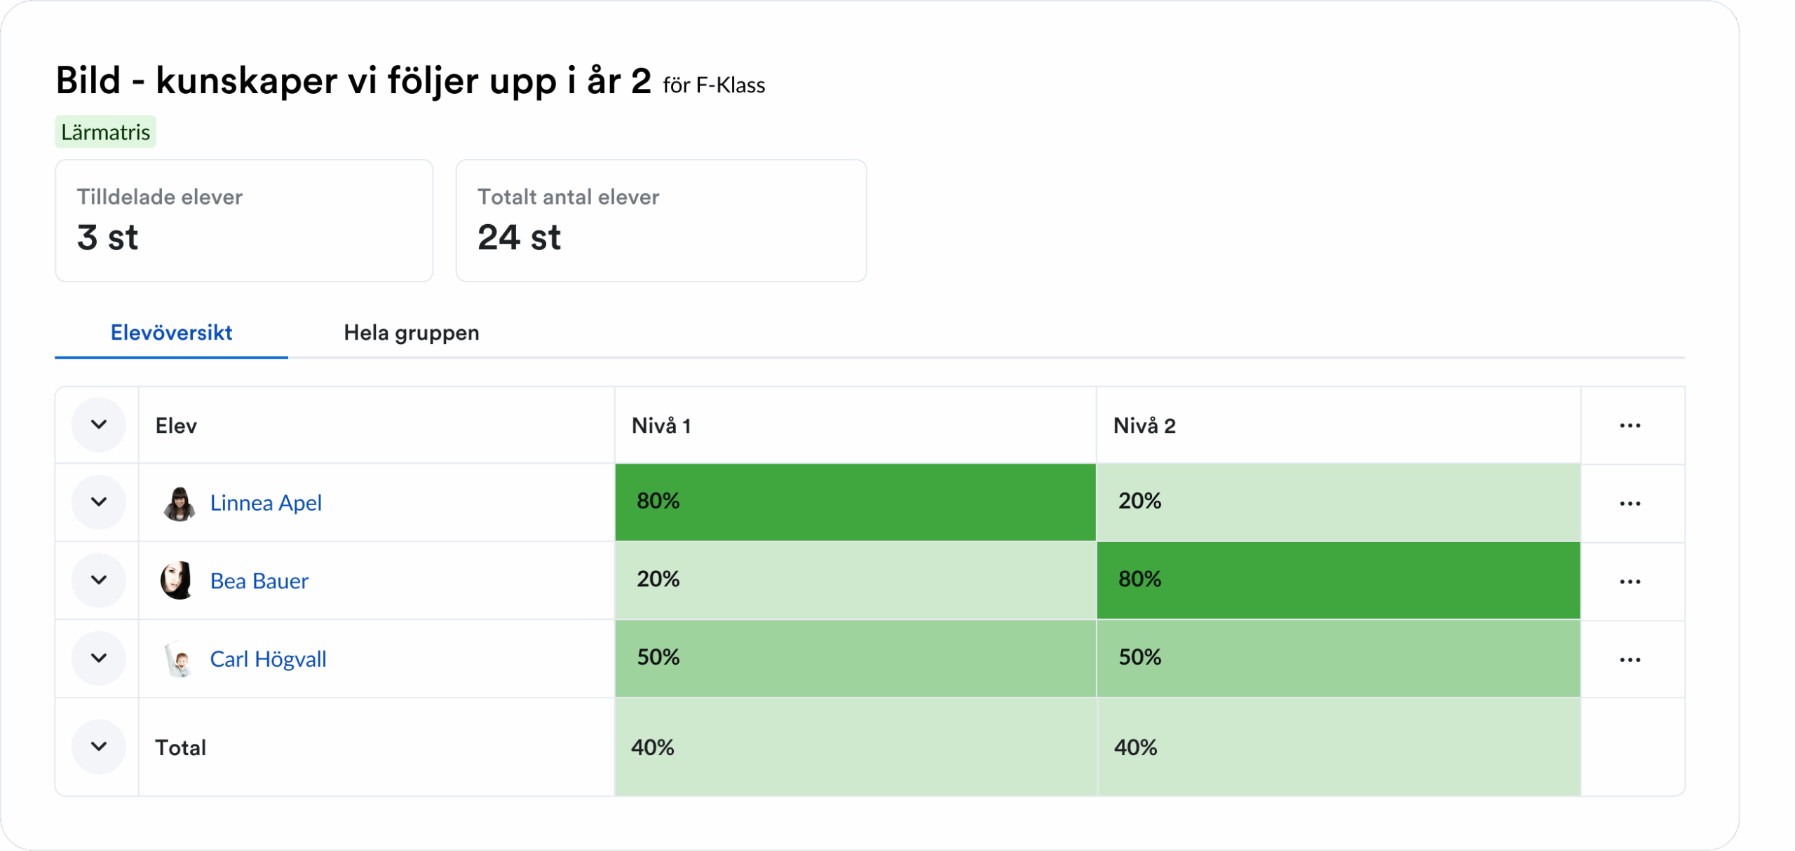Expand all rows using the header chevron
Image resolution: width=1795 pixels, height=851 pixels.
(99, 424)
